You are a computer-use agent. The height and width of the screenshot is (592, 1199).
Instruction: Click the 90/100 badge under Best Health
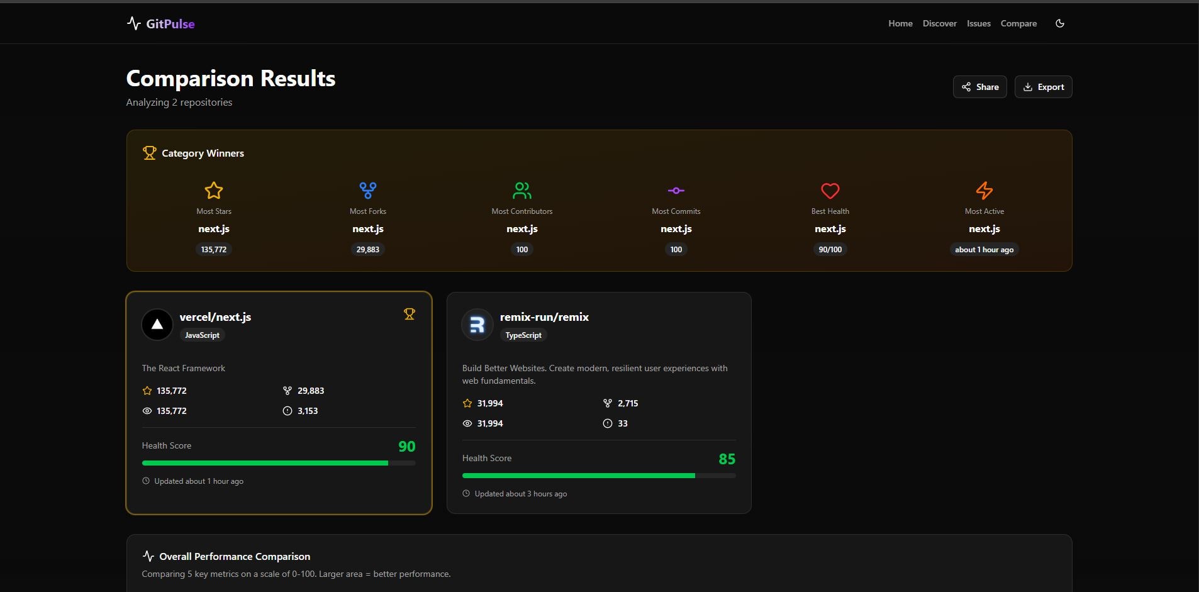(x=830, y=250)
